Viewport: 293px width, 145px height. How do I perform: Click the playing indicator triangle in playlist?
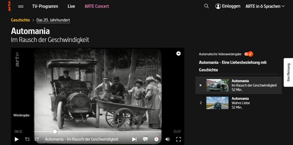coord(201,85)
